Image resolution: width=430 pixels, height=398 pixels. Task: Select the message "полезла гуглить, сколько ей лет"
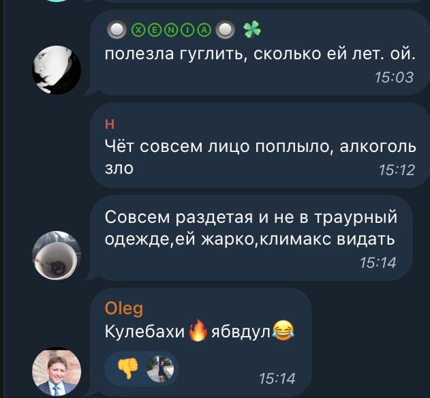[x=260, y=53]
